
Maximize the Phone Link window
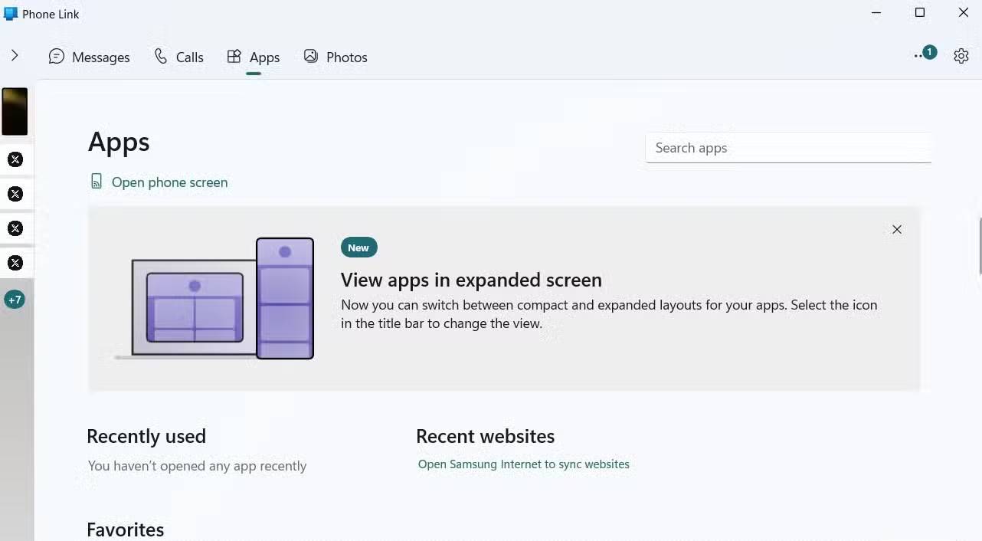[x=920, y=12]
